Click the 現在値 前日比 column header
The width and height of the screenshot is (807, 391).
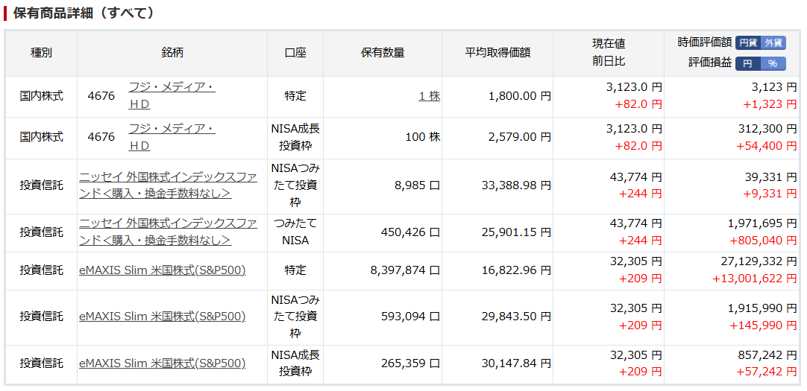[x=609, y=53]
